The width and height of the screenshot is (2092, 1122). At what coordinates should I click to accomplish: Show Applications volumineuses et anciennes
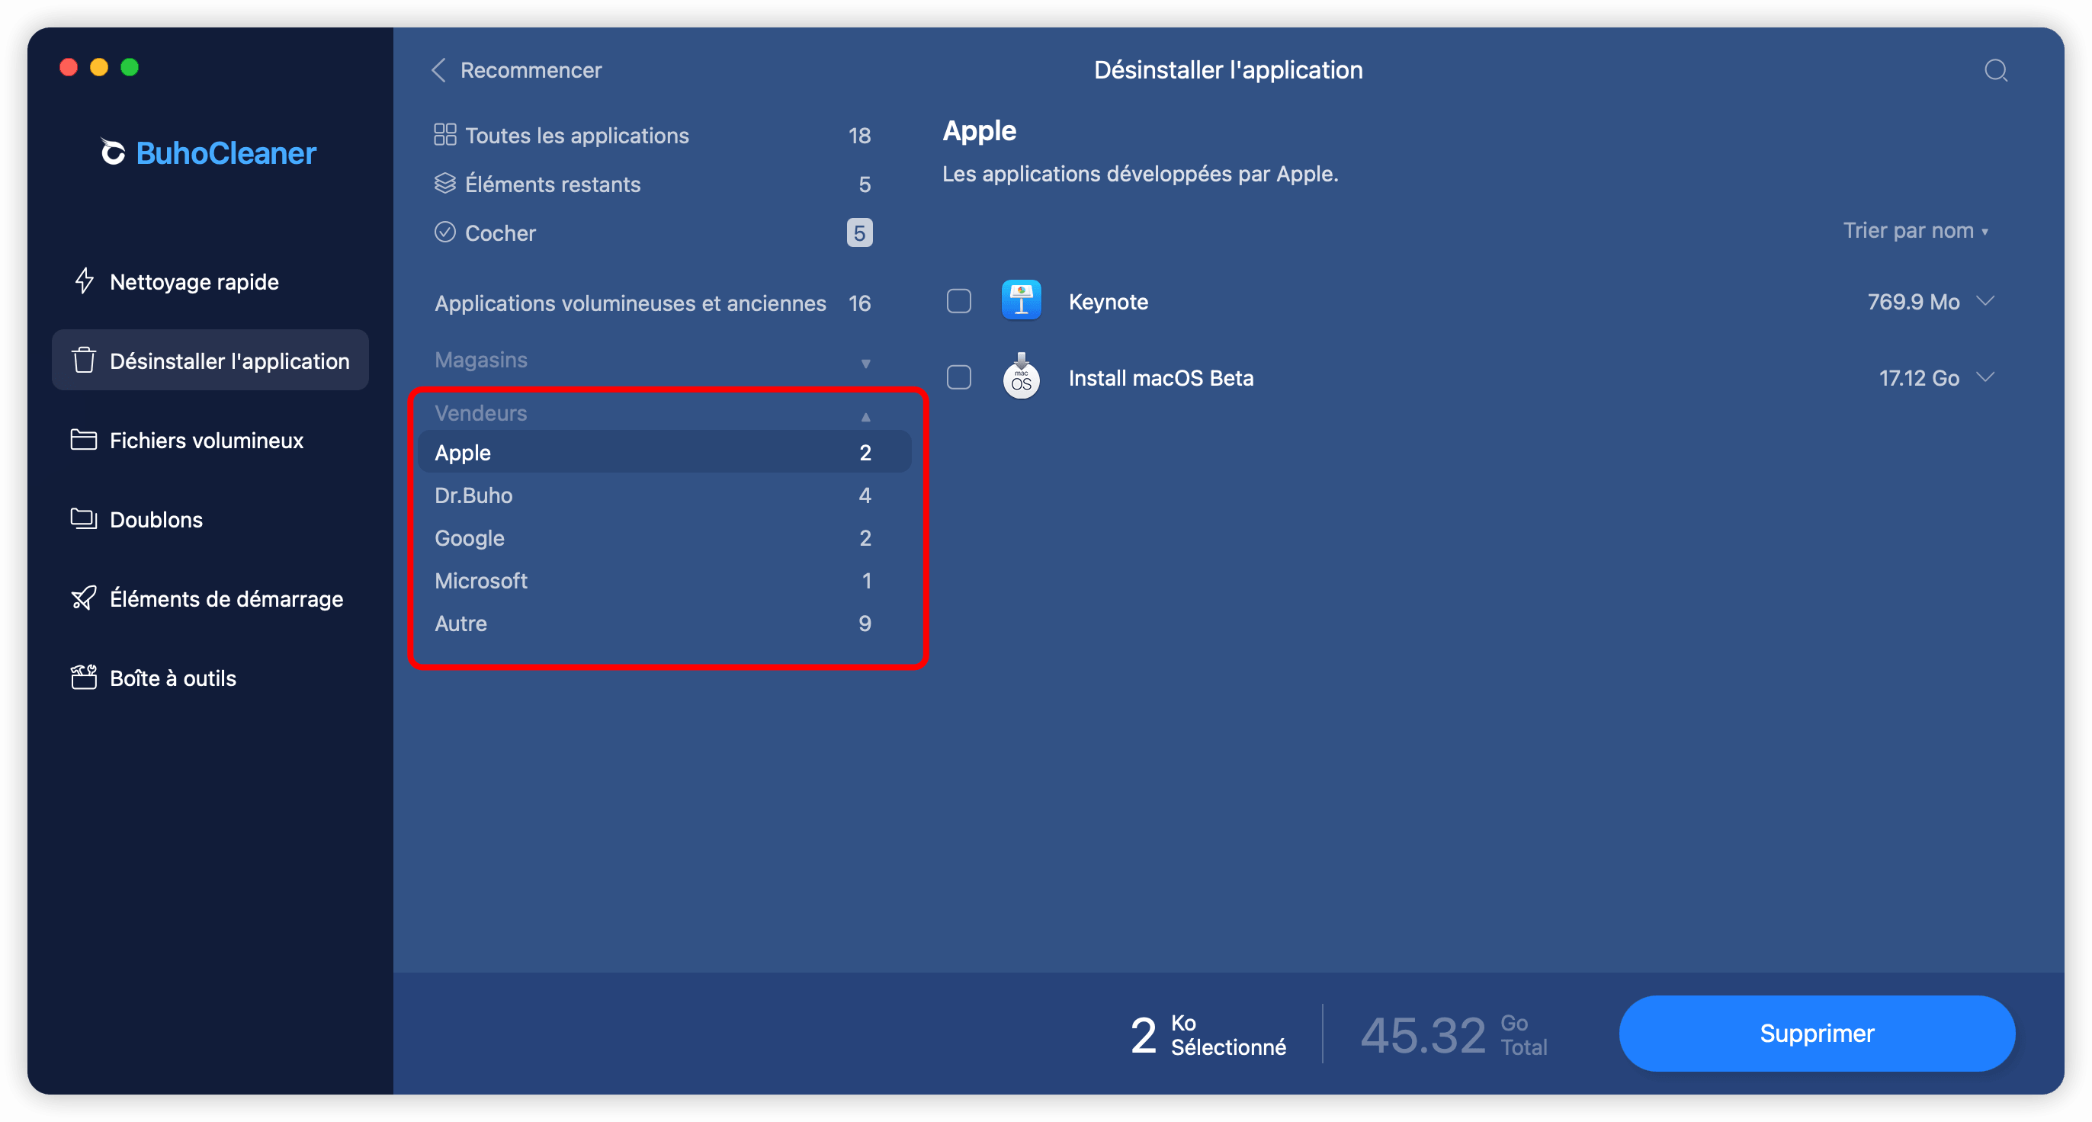pyautogui.click(x=653, y=303)
